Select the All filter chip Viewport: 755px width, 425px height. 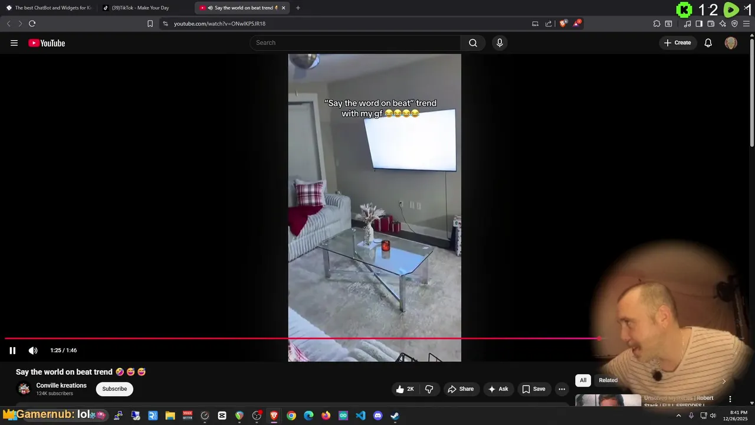583,380
